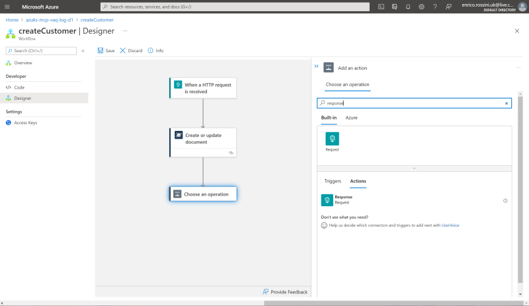Click the Cosmos DB icon on the document node

coord(179,135)
